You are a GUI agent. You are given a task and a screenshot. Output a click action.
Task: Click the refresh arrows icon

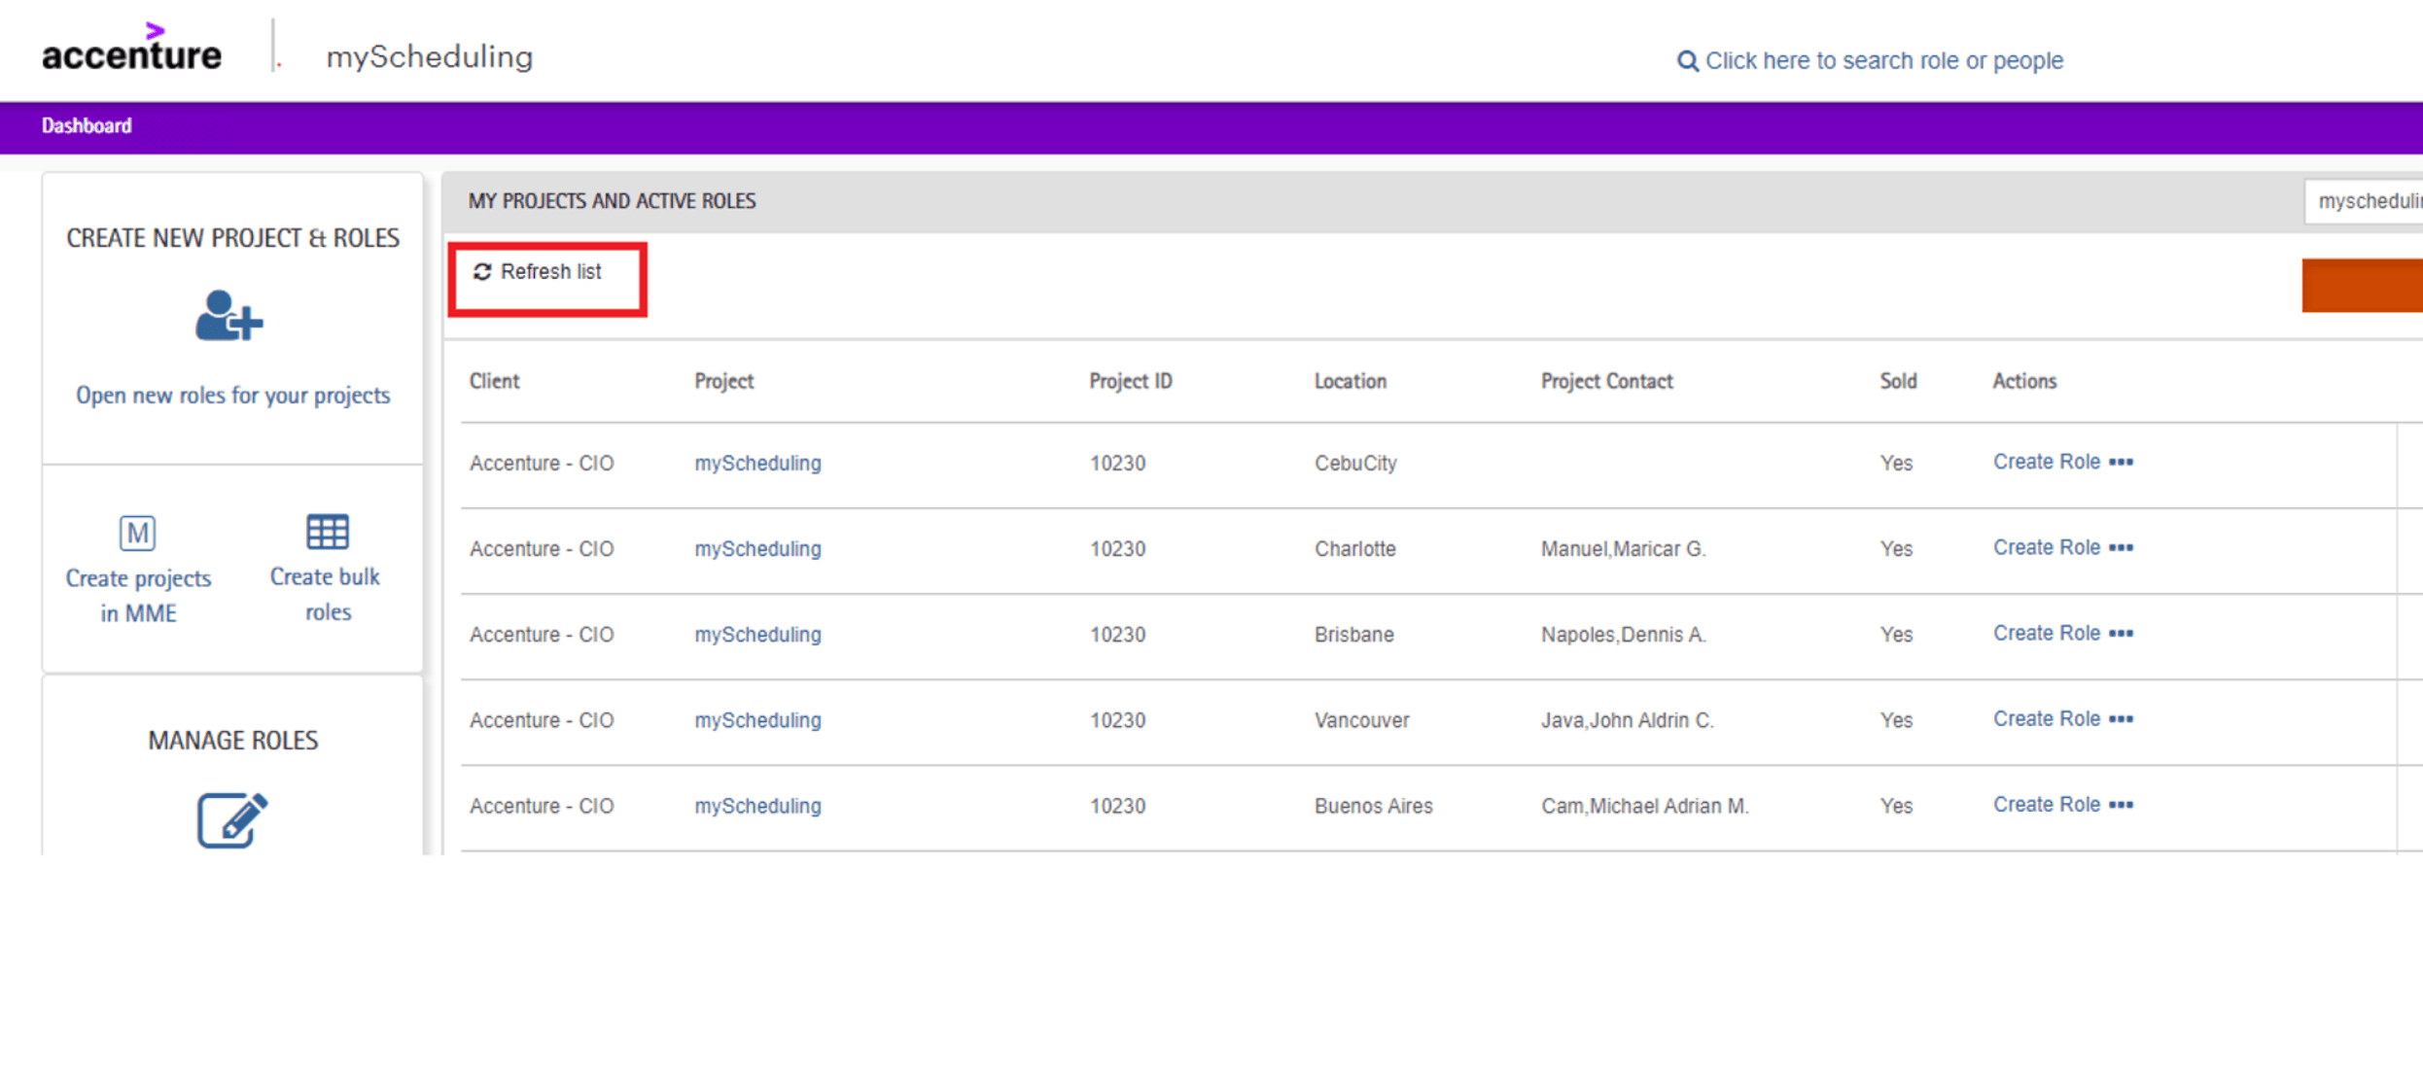point(482,271)
